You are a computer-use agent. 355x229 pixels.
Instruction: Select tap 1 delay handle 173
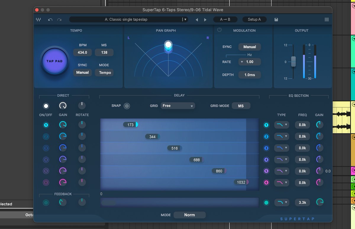pos(130,125)
